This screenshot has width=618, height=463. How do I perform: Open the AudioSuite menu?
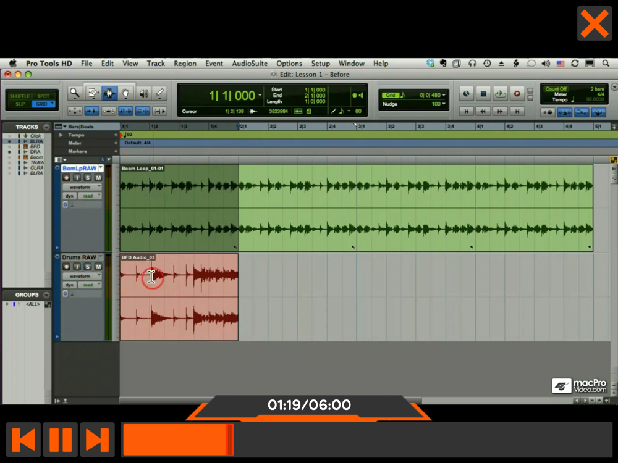[250, 64]
